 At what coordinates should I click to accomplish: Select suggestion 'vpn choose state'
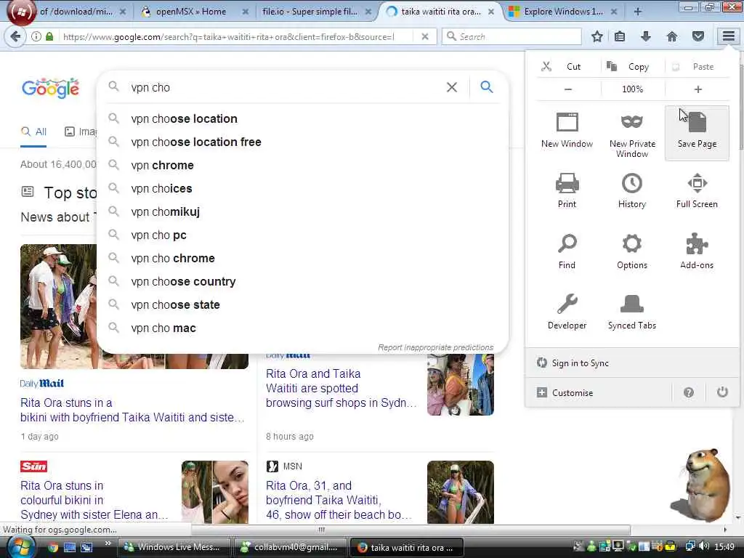(x=303, y=304)
